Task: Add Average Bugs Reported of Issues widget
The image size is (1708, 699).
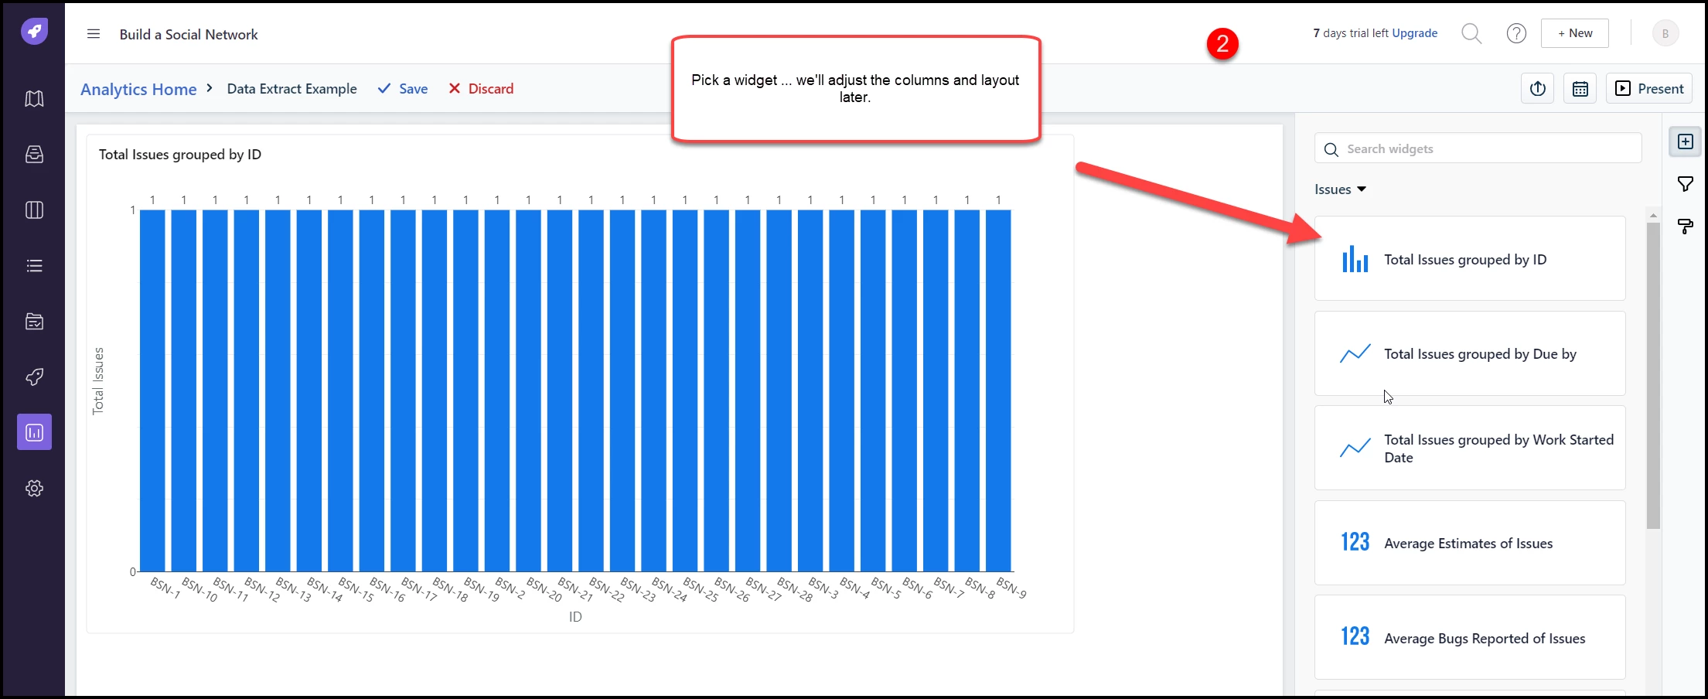Action: [x=1470, y=637]
